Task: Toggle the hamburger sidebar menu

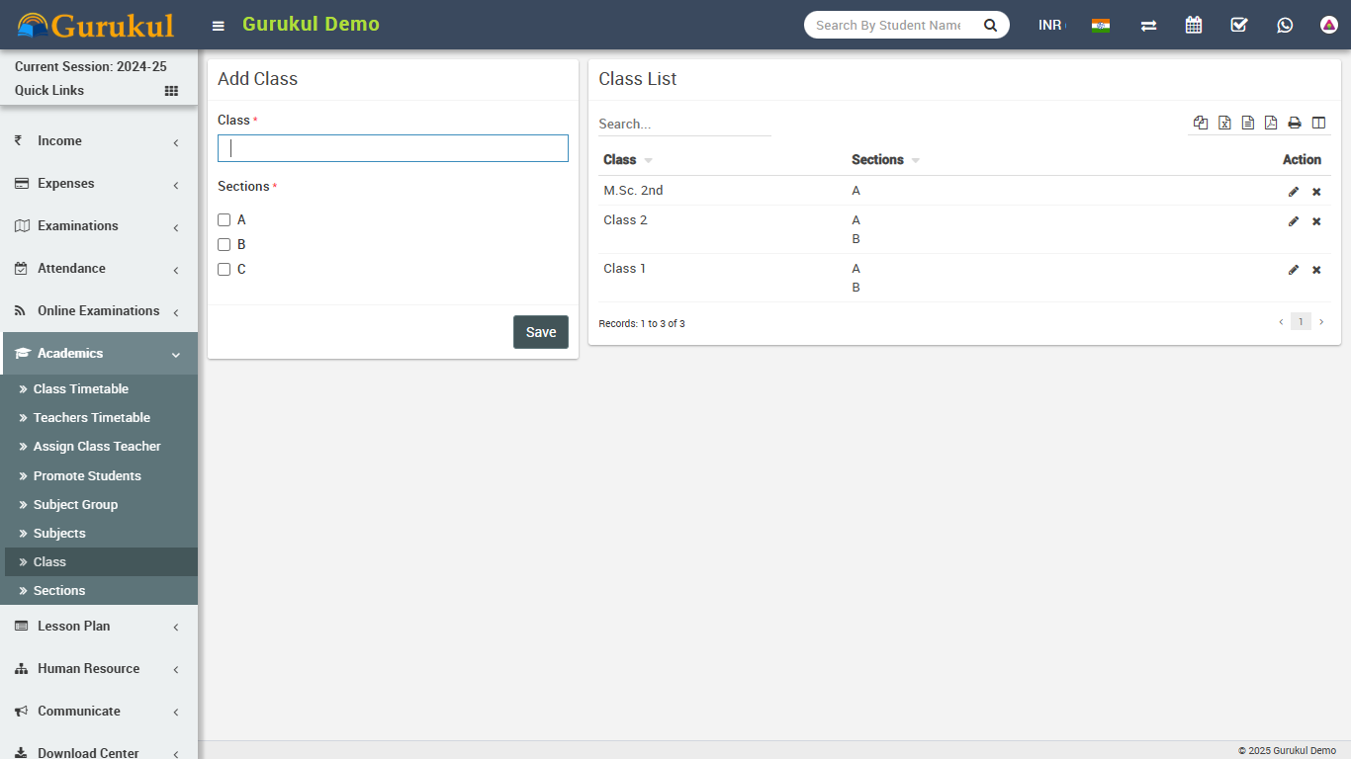Action: (219, 26)
